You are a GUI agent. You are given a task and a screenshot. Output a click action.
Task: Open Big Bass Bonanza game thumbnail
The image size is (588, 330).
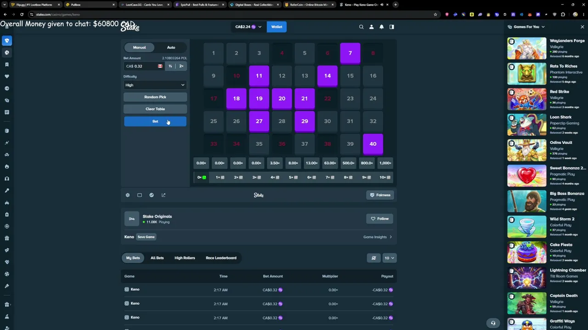[x=527, y=202]
